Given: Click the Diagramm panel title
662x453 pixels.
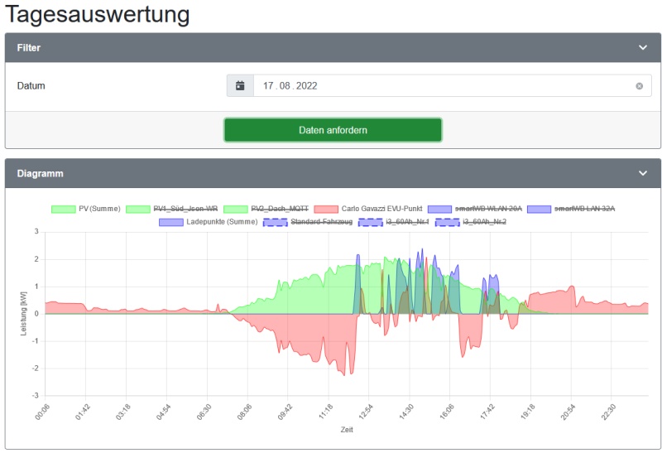Looking at the screenshot, I should (41, 174).
